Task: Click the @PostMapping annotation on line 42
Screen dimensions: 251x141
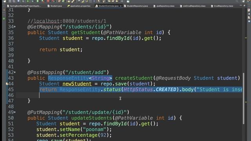Action: pyautogui.click(x=45, y=72)
